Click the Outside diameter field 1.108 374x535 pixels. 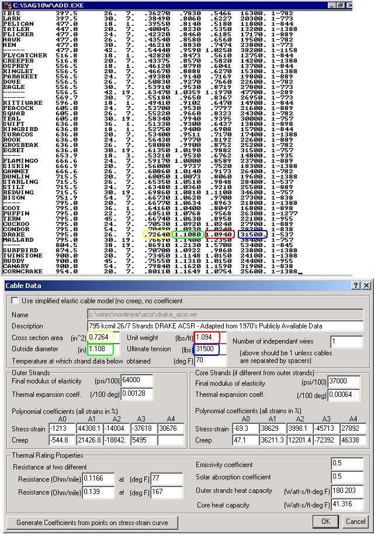coord(103,349)
